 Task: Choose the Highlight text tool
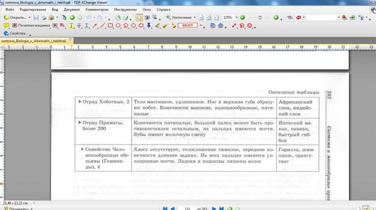71,26
